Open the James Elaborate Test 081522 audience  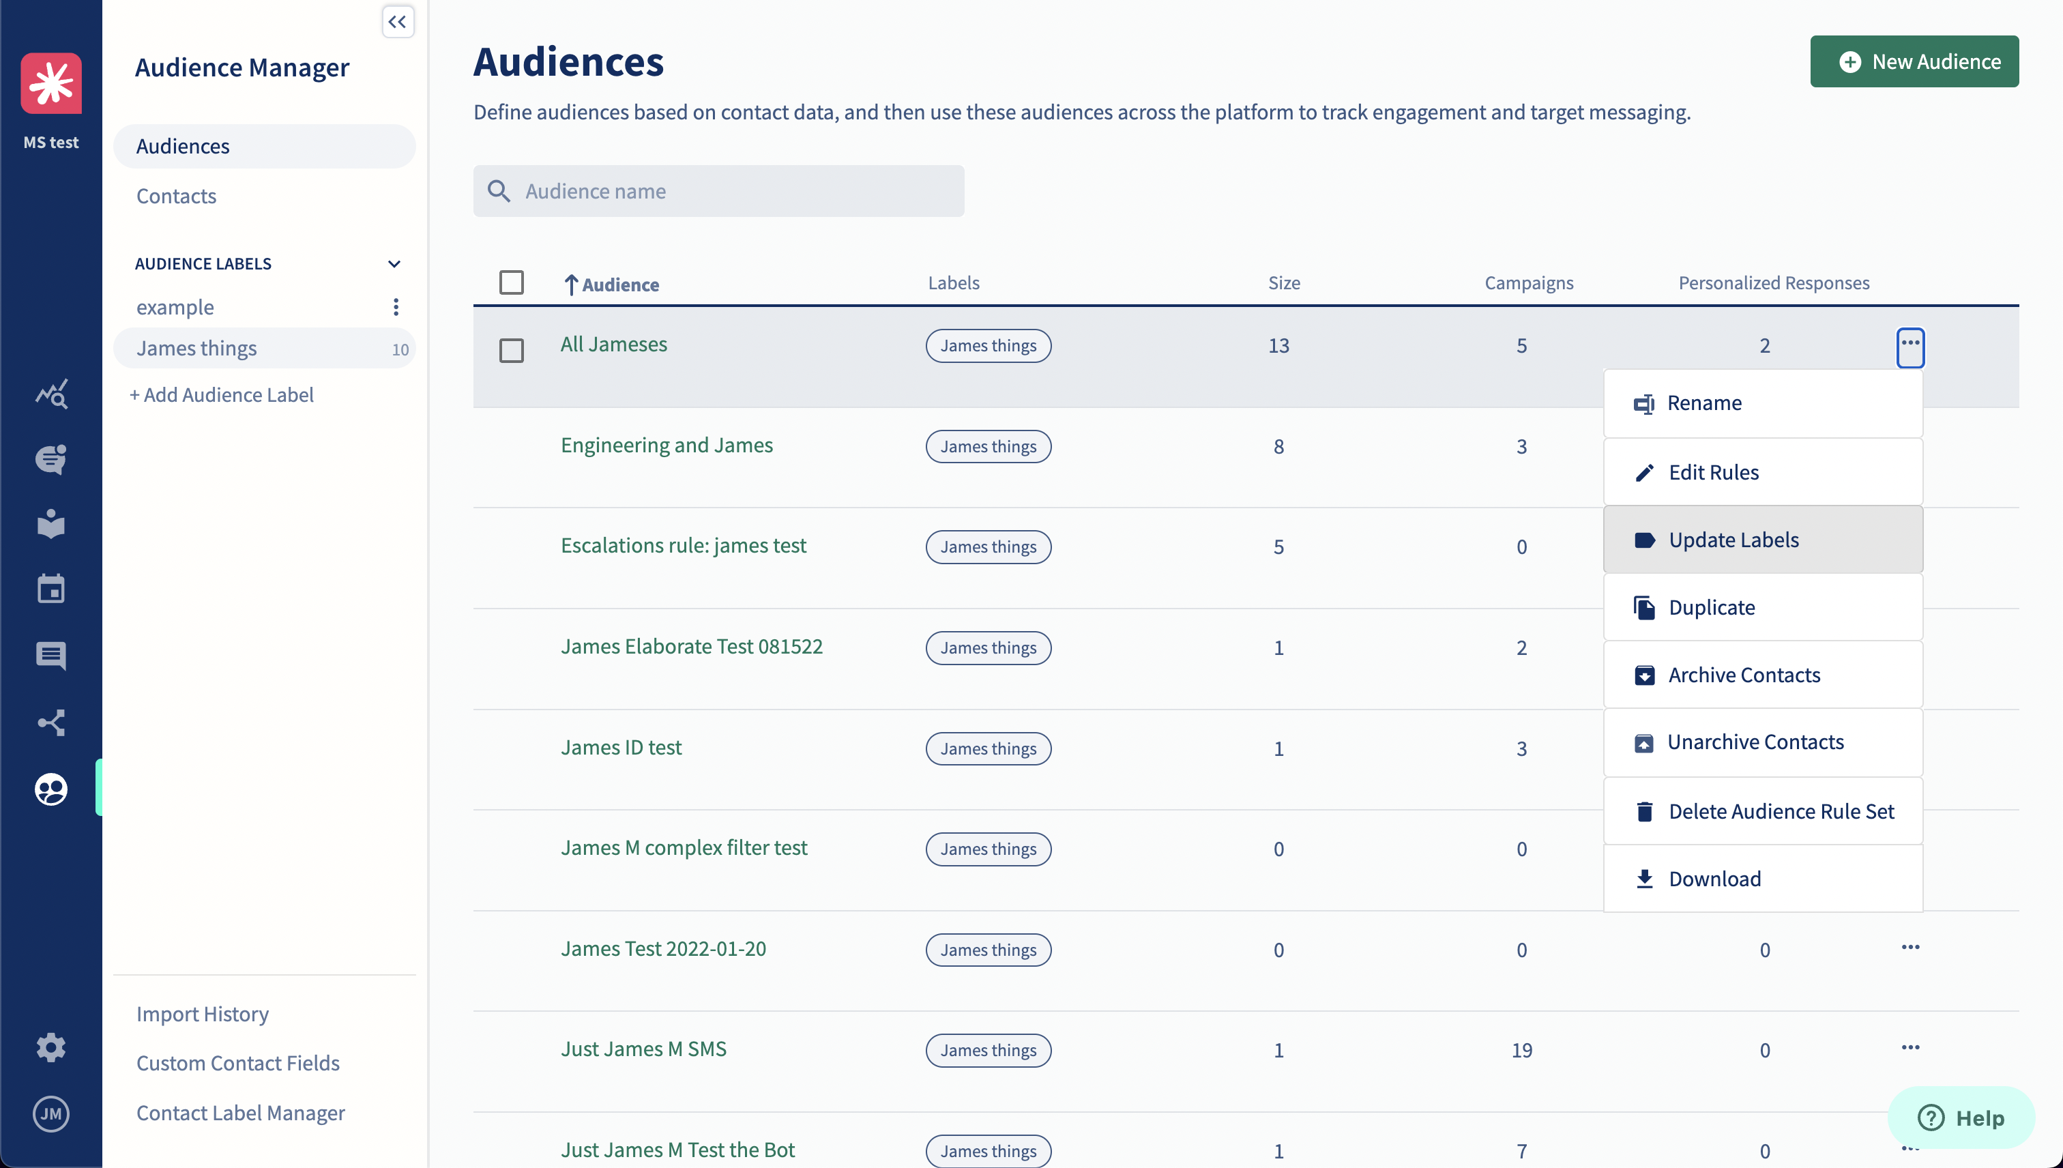coord(691,647)
